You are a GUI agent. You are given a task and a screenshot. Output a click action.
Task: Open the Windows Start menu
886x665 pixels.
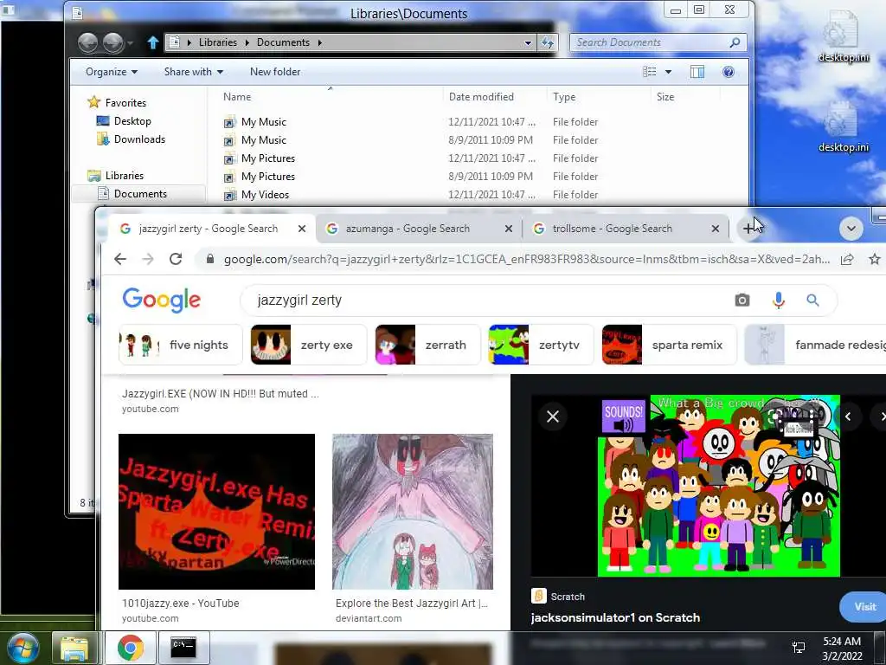click(22, 648)
